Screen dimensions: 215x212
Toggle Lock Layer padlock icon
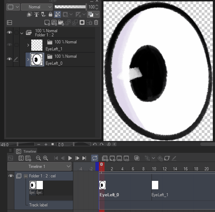coord(51,14)
